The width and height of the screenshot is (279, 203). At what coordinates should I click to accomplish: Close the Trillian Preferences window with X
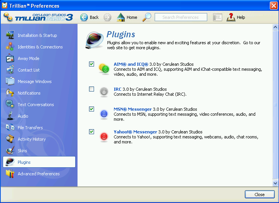click(274, 5)
